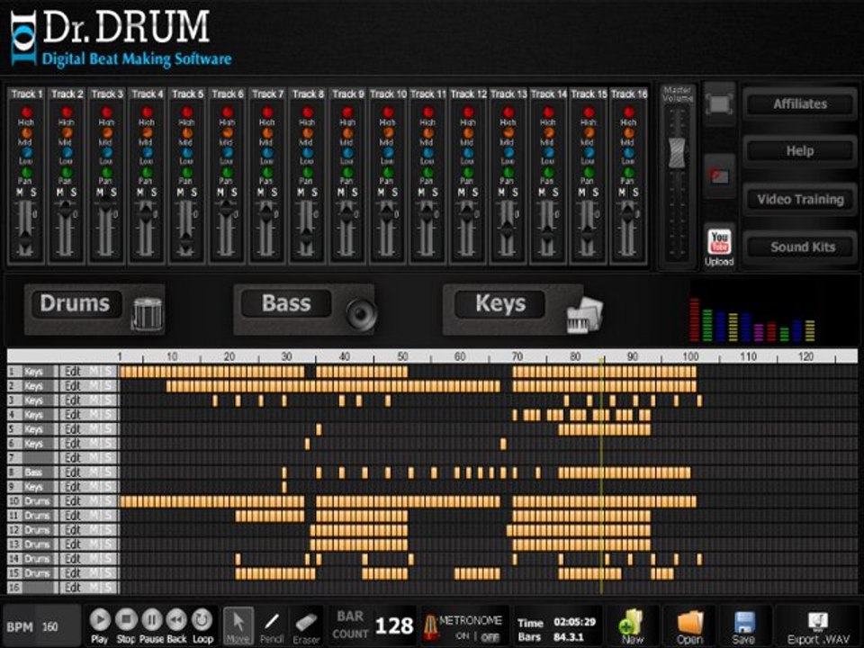Click Track 2 orange Mid knob

coord(66,133)
